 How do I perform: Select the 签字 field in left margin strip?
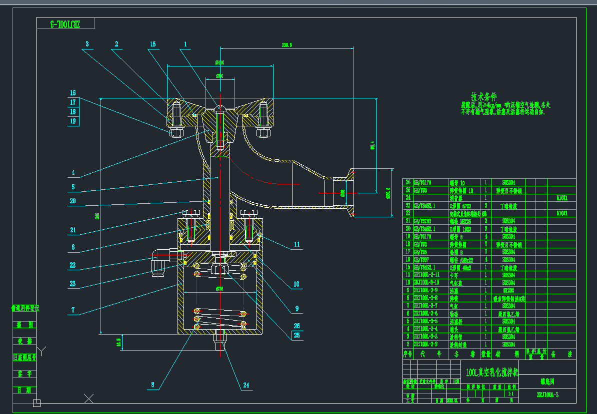coord(25,374)
